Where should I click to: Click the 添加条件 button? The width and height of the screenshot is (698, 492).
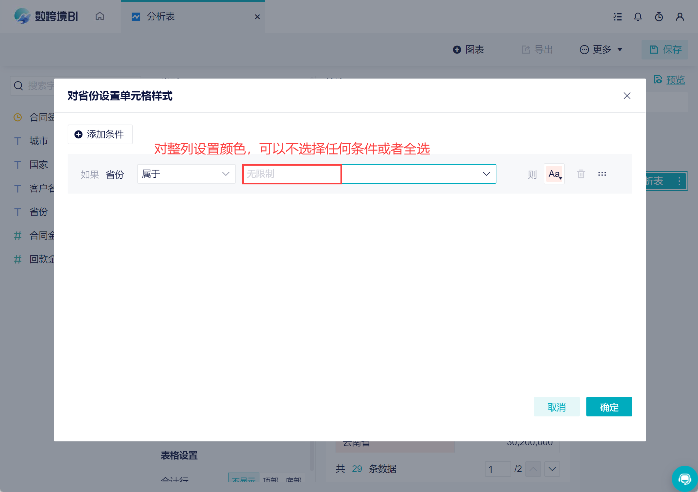[x=100, y=134]
